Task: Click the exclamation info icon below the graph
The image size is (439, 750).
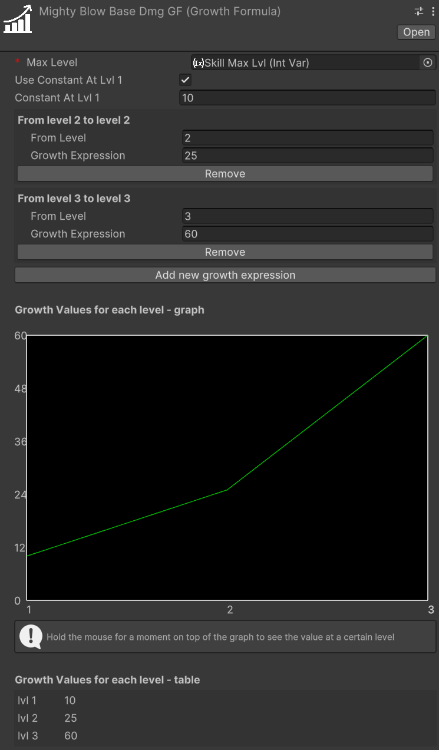Action: pyautogui.click(x=30, y=636)
